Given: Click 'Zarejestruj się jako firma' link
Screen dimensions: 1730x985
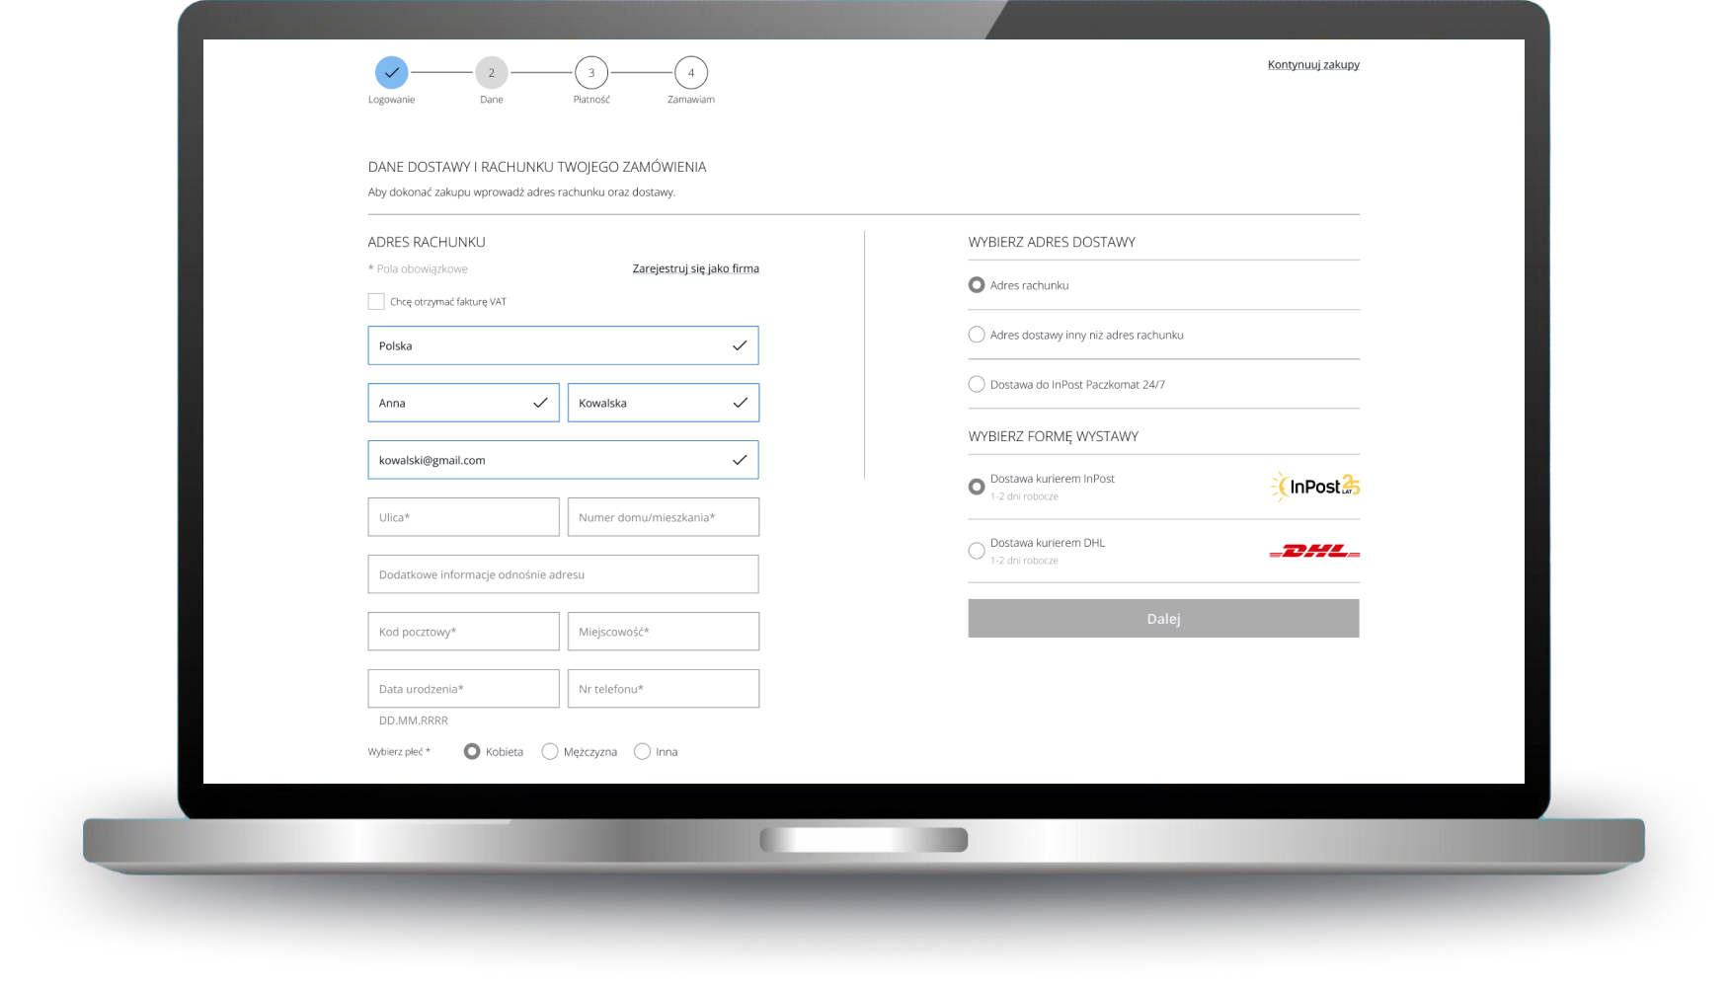Looking at the screenshot, I should pyautogui.click(x=695, y=268).
